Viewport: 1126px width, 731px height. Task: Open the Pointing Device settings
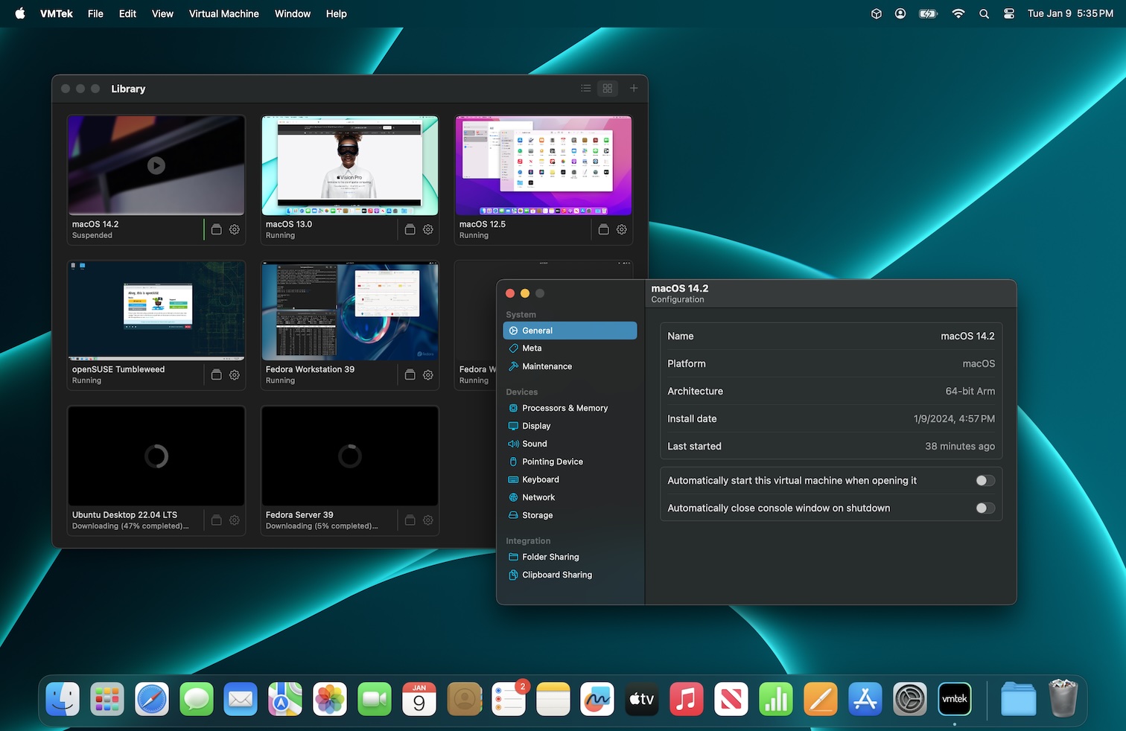click(x=570, y=462)
